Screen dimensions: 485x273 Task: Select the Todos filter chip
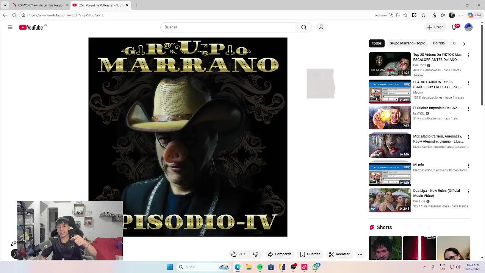click(377, 43)
